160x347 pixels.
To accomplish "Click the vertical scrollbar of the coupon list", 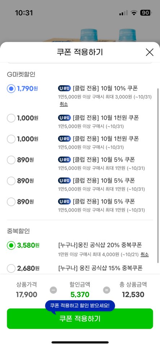I will coord(158,175).
